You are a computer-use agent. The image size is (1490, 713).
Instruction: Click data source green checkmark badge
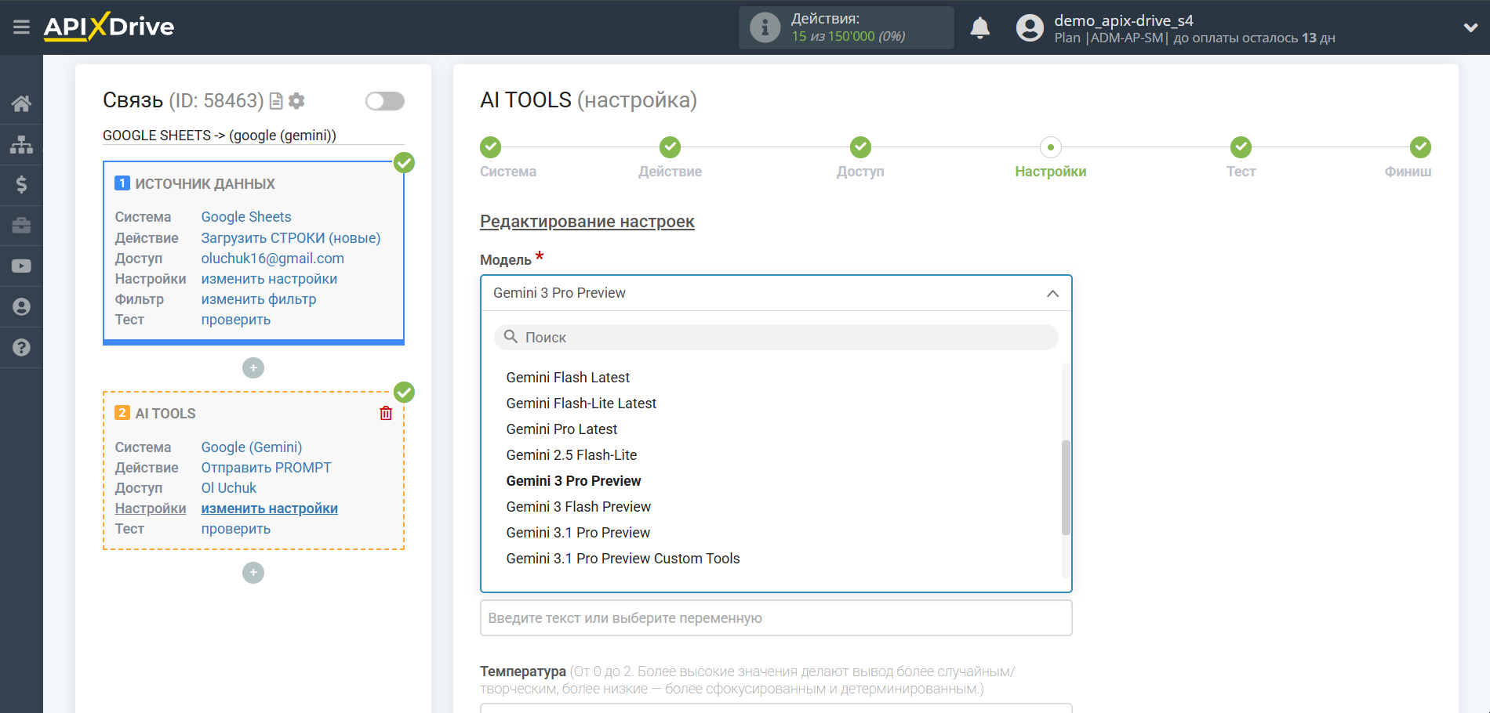click(x=404, y=162)
